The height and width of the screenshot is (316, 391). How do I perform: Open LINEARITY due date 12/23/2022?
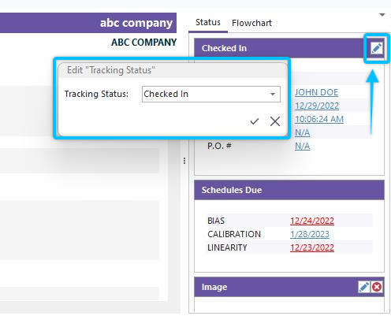tap(312, 247)
